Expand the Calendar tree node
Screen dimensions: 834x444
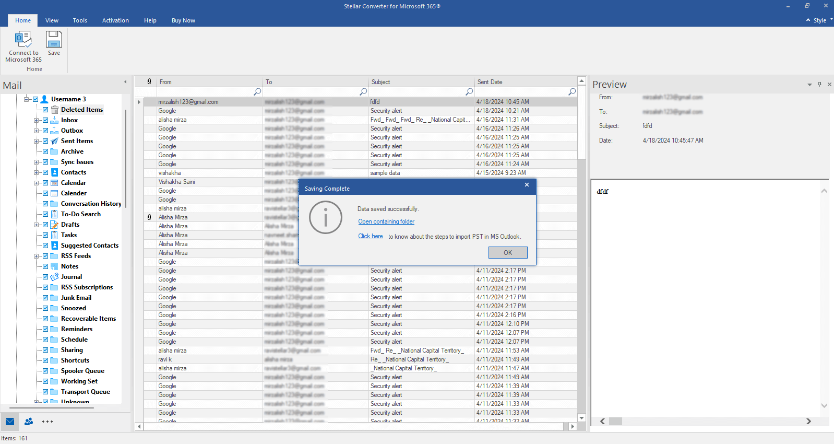(36, 183)
